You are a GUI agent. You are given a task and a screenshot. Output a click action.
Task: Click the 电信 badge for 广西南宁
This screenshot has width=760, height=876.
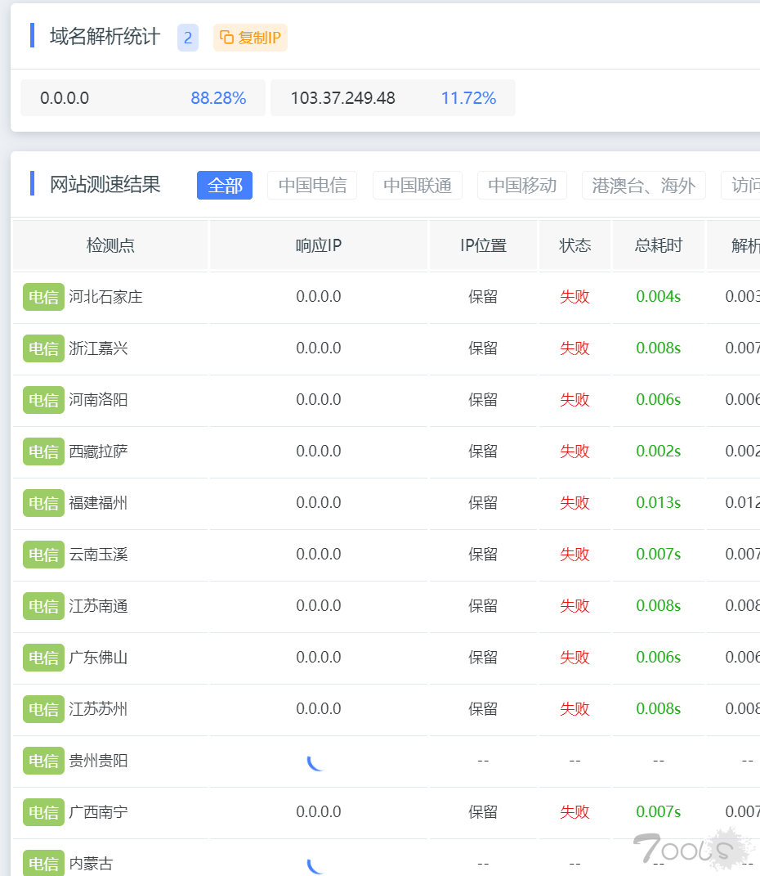point(43,812)
